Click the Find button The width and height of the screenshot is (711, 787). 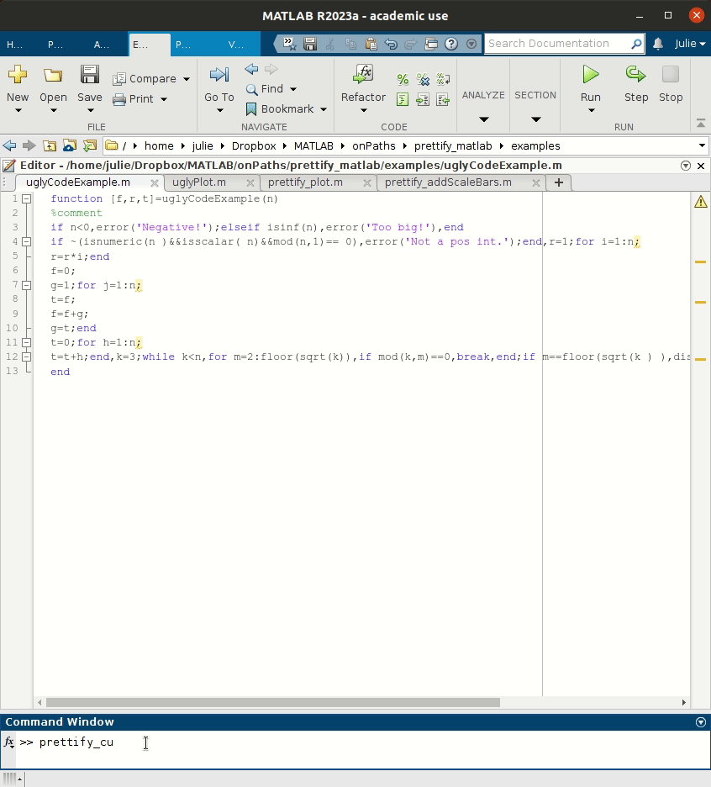click(x=265, y=89)
